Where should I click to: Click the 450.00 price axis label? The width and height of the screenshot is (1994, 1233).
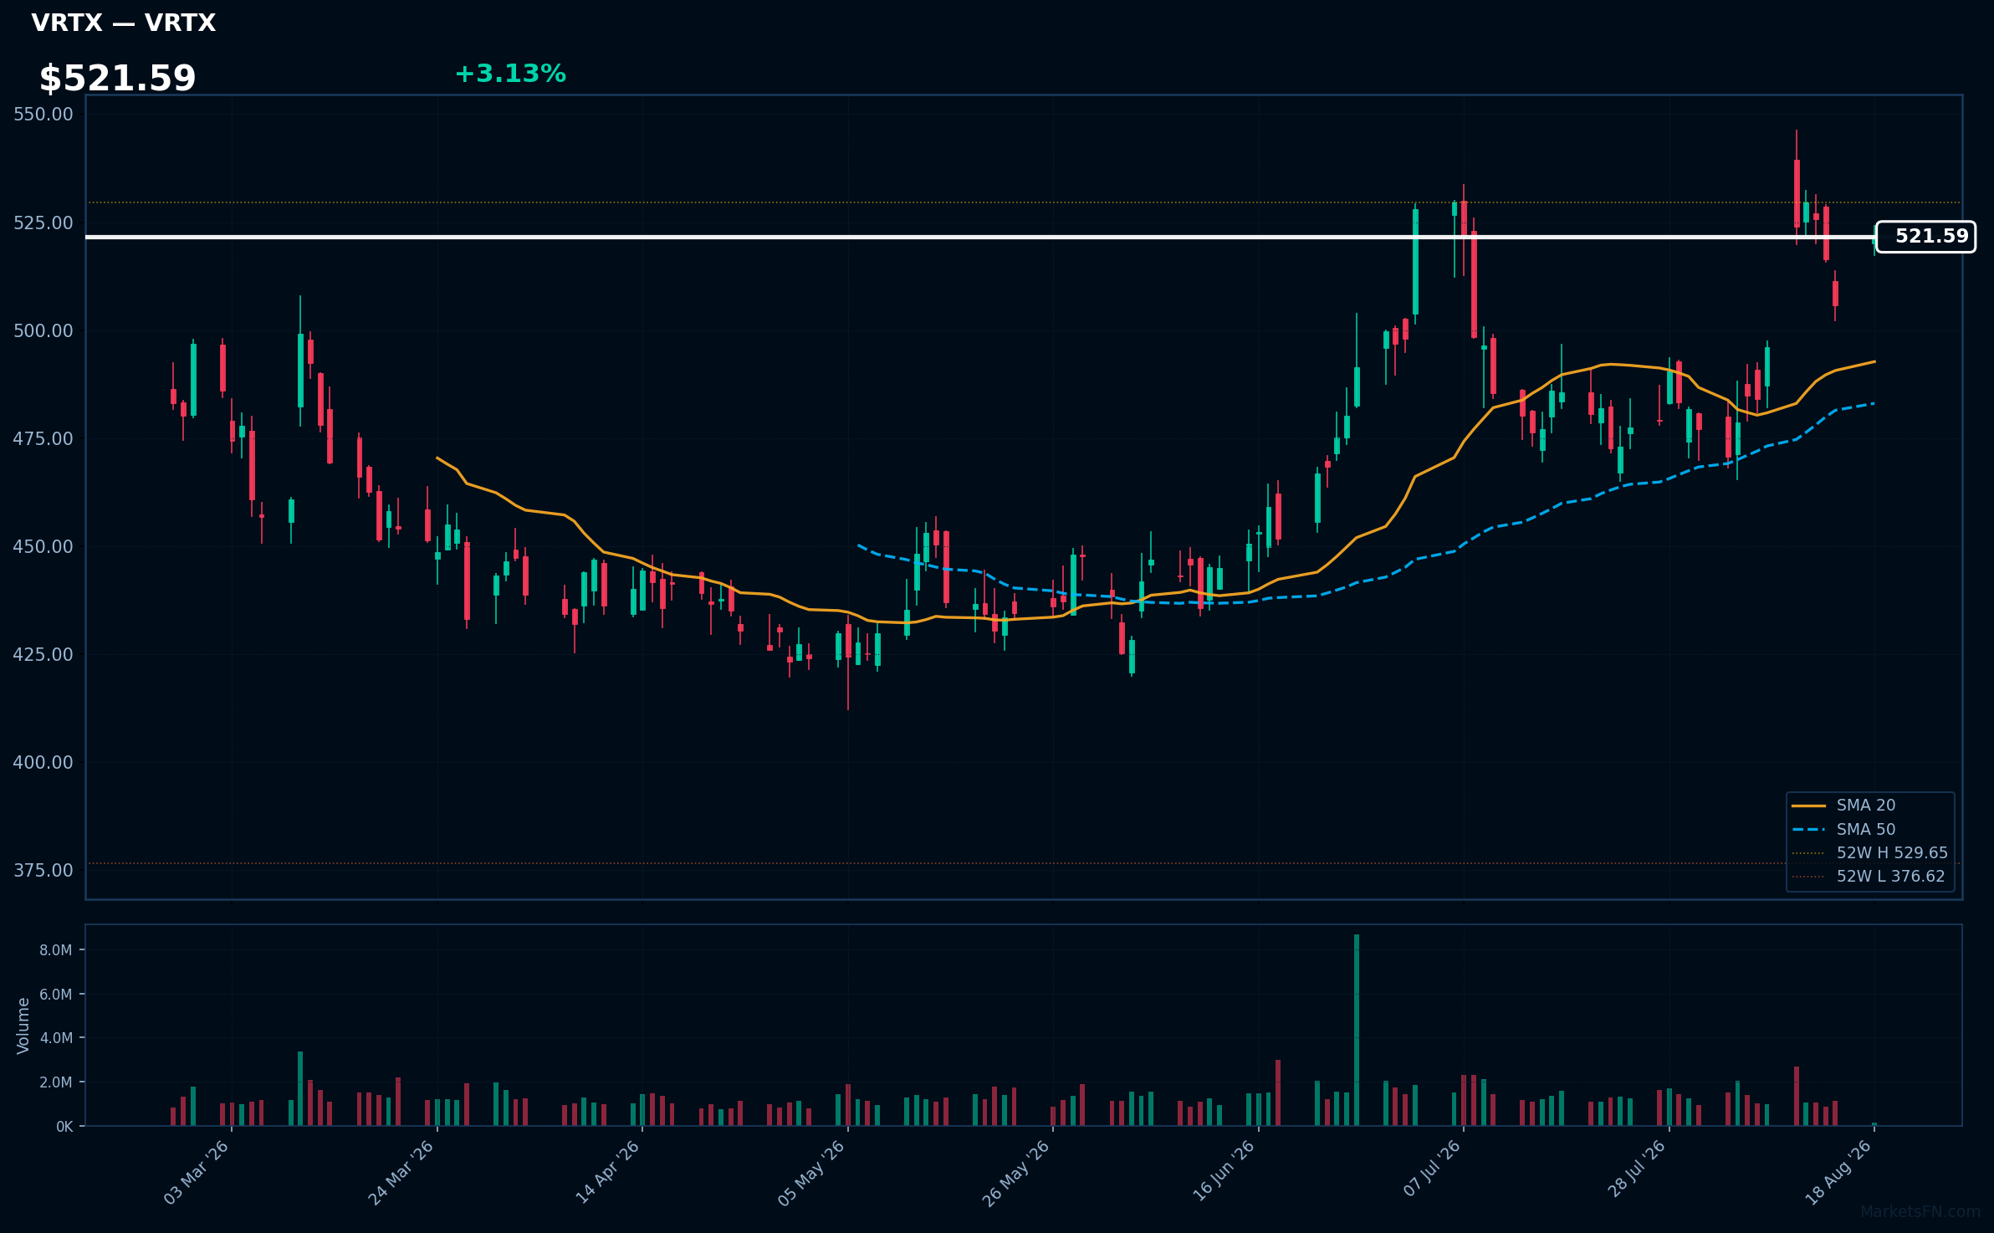tap(43, 547)
